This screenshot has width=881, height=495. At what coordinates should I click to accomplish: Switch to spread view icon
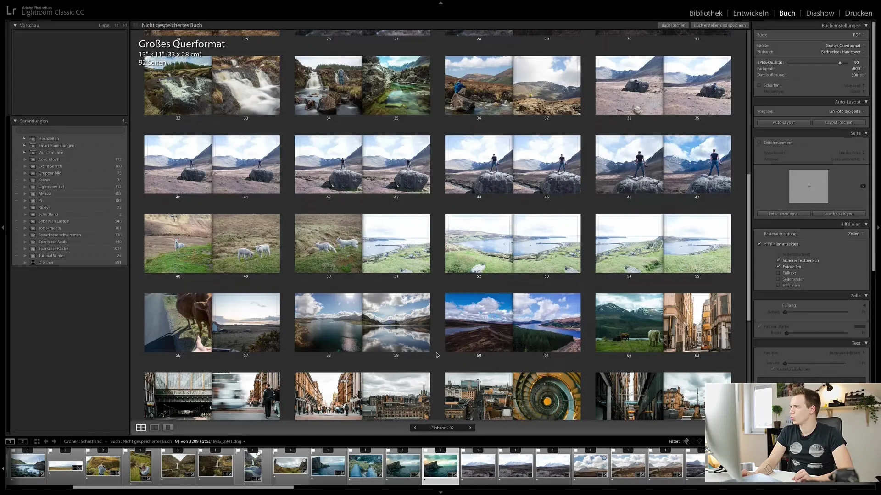(155, 428)
